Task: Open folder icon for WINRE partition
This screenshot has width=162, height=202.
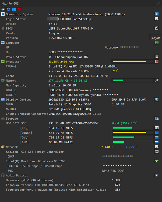Action: pyautogui.click(x=157, y=133)
